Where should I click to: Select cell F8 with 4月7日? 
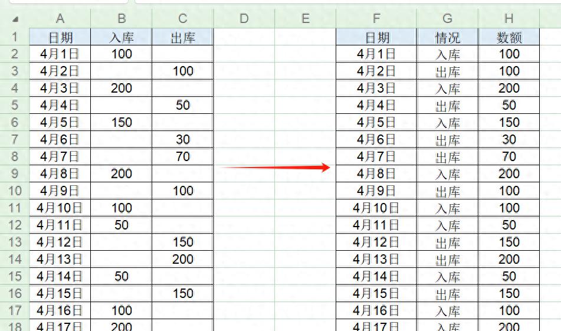tap(376, 156)
